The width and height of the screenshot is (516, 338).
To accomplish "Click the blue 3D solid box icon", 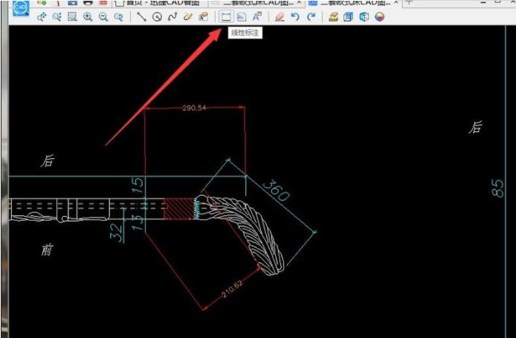I will pyautogui.click(x=348, y=17).
